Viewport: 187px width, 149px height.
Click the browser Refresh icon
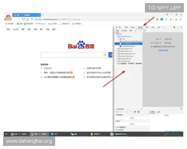point(23,19)
